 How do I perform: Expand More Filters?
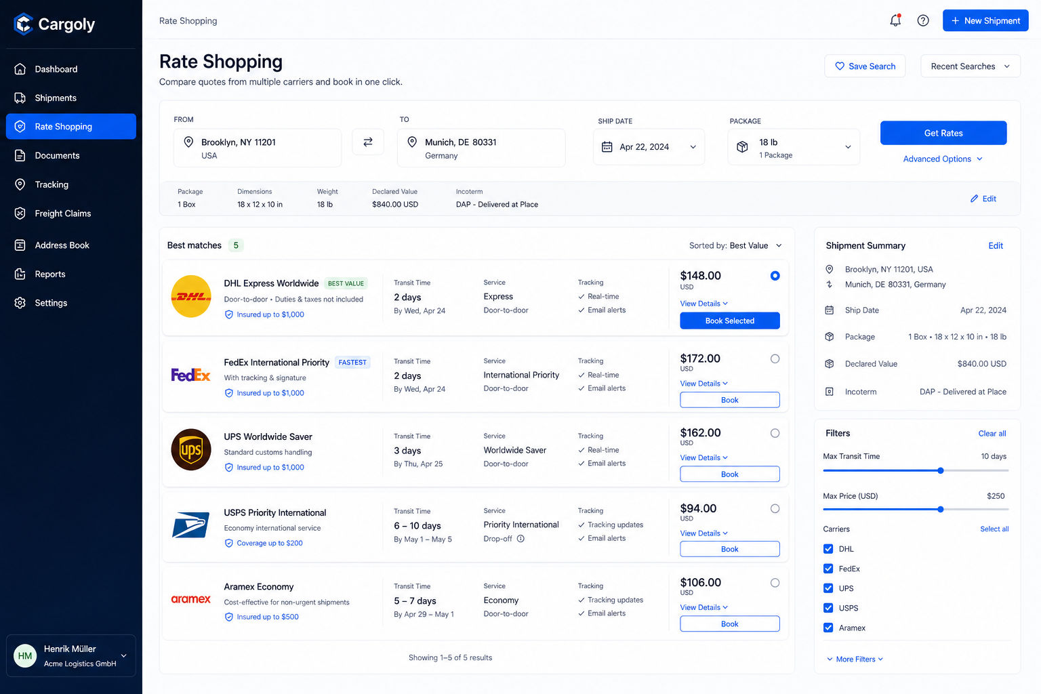855,659
